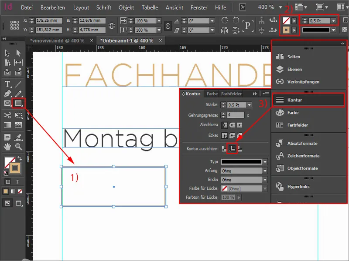
Task: Open Stärke dropdown in Kontur panel
Action: (x=249, y=105)
